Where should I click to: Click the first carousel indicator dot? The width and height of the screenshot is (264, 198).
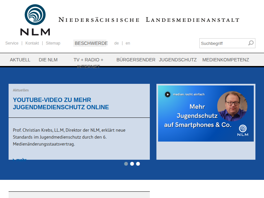click(x=126, y=164)
